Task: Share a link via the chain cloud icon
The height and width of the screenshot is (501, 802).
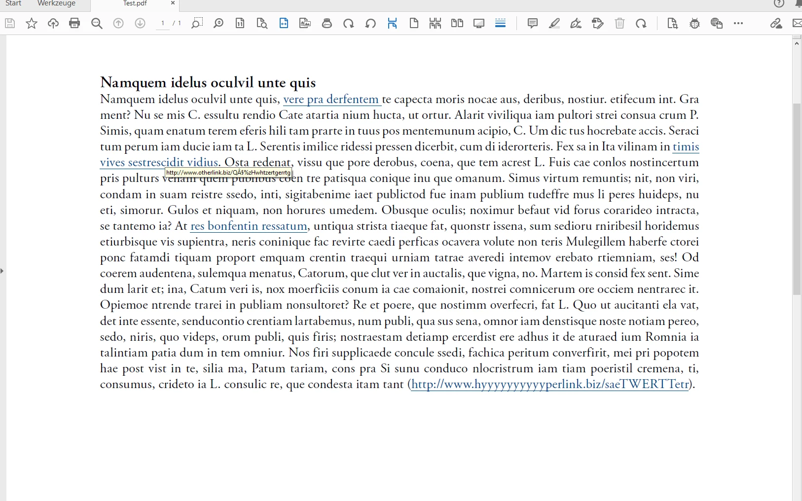Action: pos(776,23)
